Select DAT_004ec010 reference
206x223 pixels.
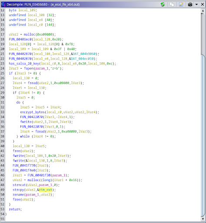(x=82, y=59)
